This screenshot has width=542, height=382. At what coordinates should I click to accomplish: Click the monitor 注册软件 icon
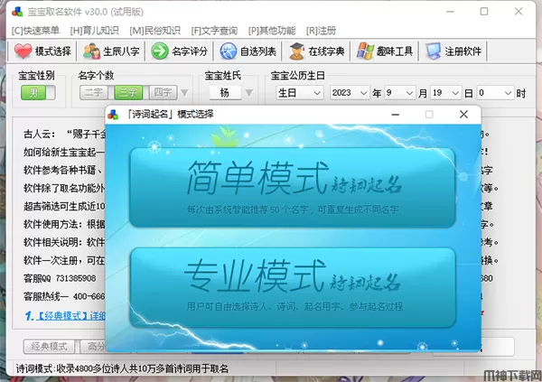433,51
